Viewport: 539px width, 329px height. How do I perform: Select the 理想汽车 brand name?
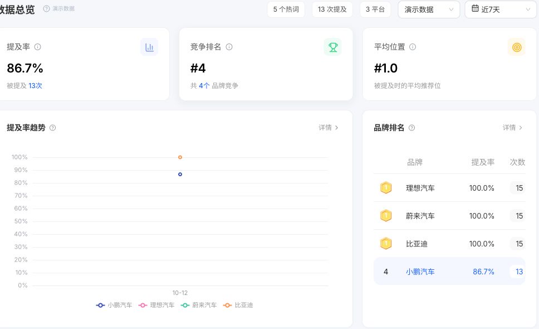(420, 188)
